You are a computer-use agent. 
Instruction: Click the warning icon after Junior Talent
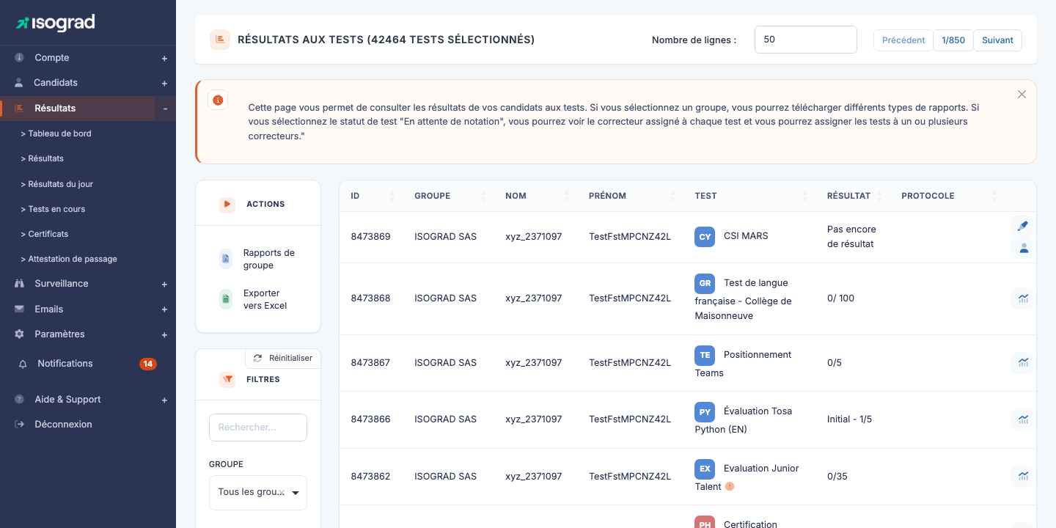tap(730, 487)
